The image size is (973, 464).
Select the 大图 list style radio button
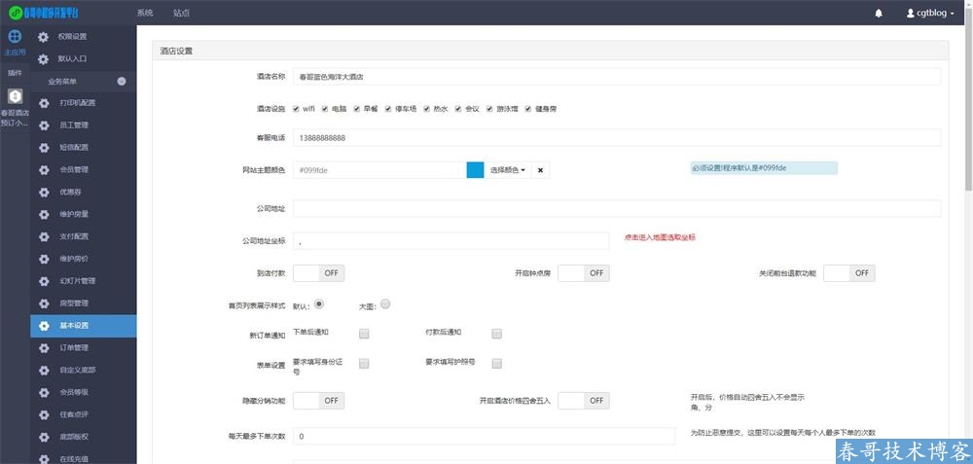[x=385, y=303]
